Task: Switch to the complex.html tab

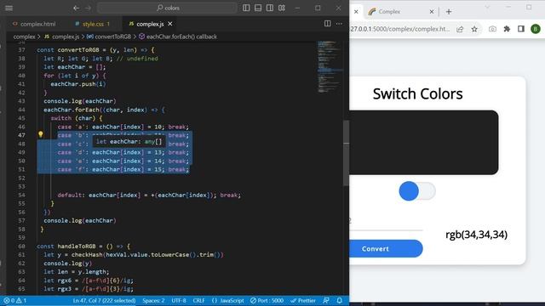Action: (x=34, y=24)
